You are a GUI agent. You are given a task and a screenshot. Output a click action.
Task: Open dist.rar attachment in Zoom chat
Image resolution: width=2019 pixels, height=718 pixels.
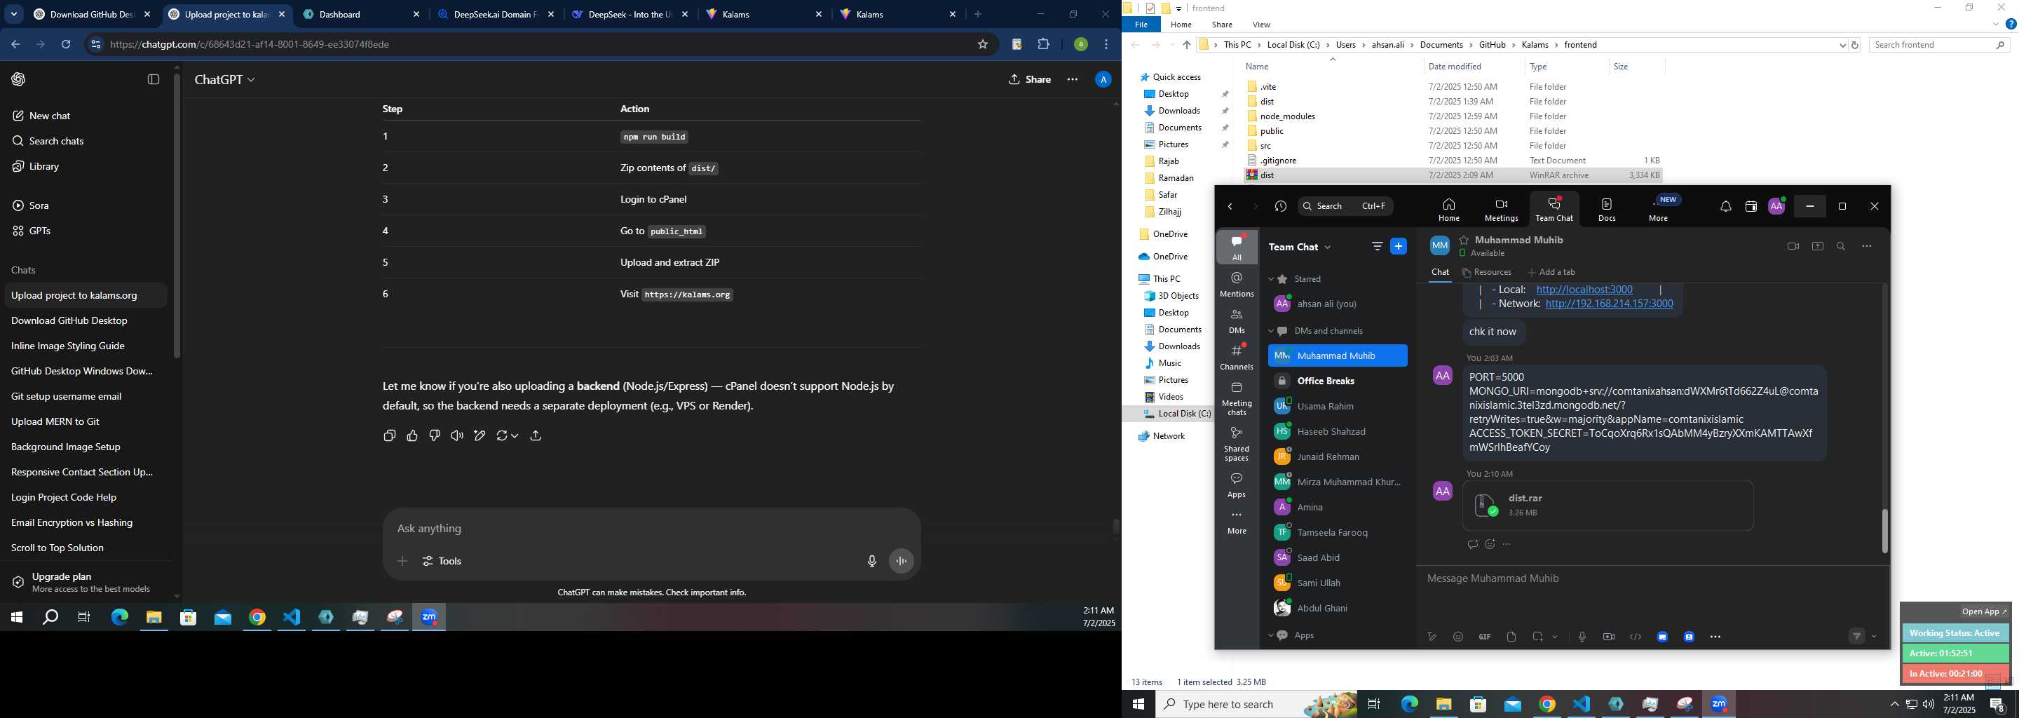(x=1607, y=506)
